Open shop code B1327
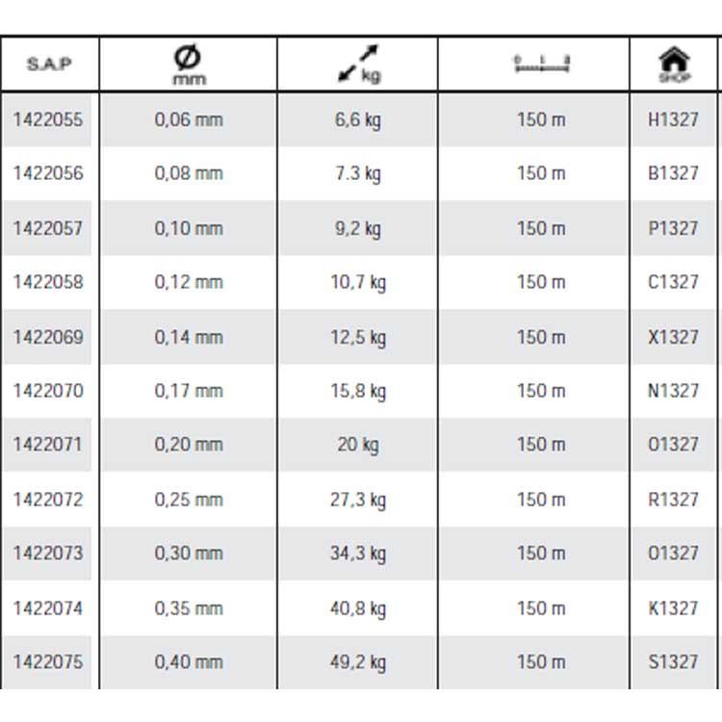 (673, 173)
